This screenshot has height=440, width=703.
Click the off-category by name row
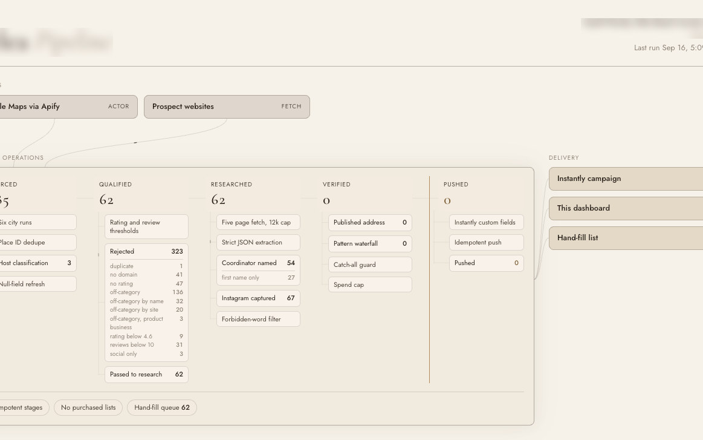[147, 301]
